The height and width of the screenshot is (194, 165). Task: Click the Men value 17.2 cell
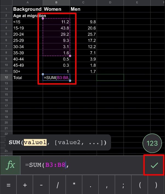(x=83, y=40)
